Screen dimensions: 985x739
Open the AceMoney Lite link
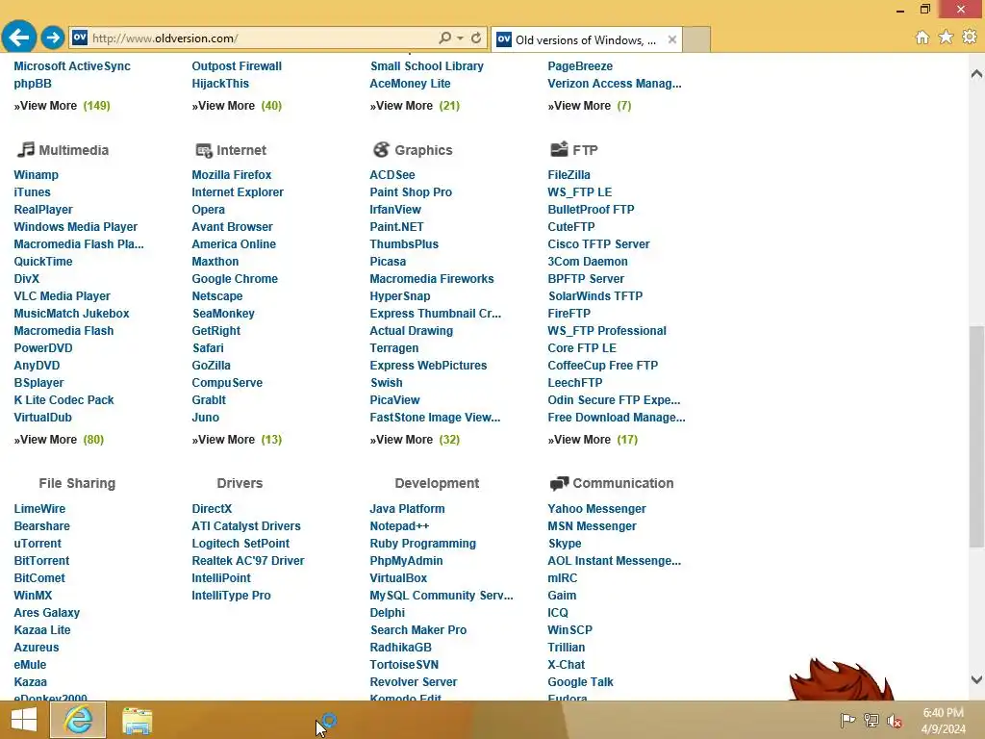(410, 84)
